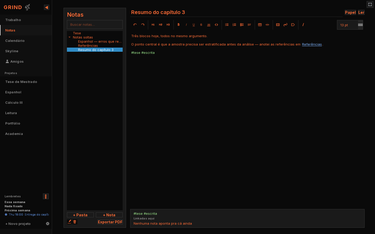The image size is (375, 234).
Task: Insert a table
Action: pos(260,25)
